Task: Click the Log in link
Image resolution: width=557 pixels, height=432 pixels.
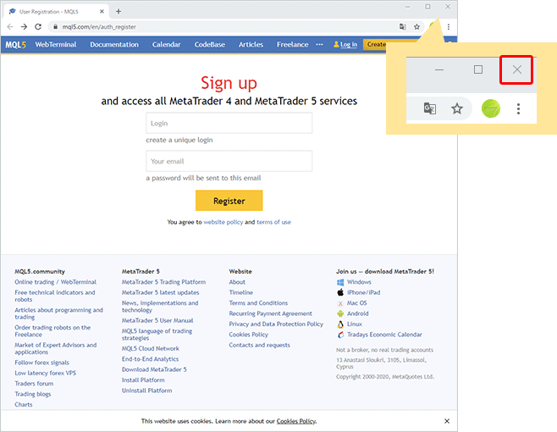Action: 349,44
